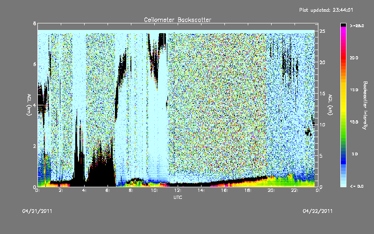Click the 12: hour tick on the UTC axis
Image resolution: width=374 pixels, height=234 pixels.
click(x=178, y=190)
